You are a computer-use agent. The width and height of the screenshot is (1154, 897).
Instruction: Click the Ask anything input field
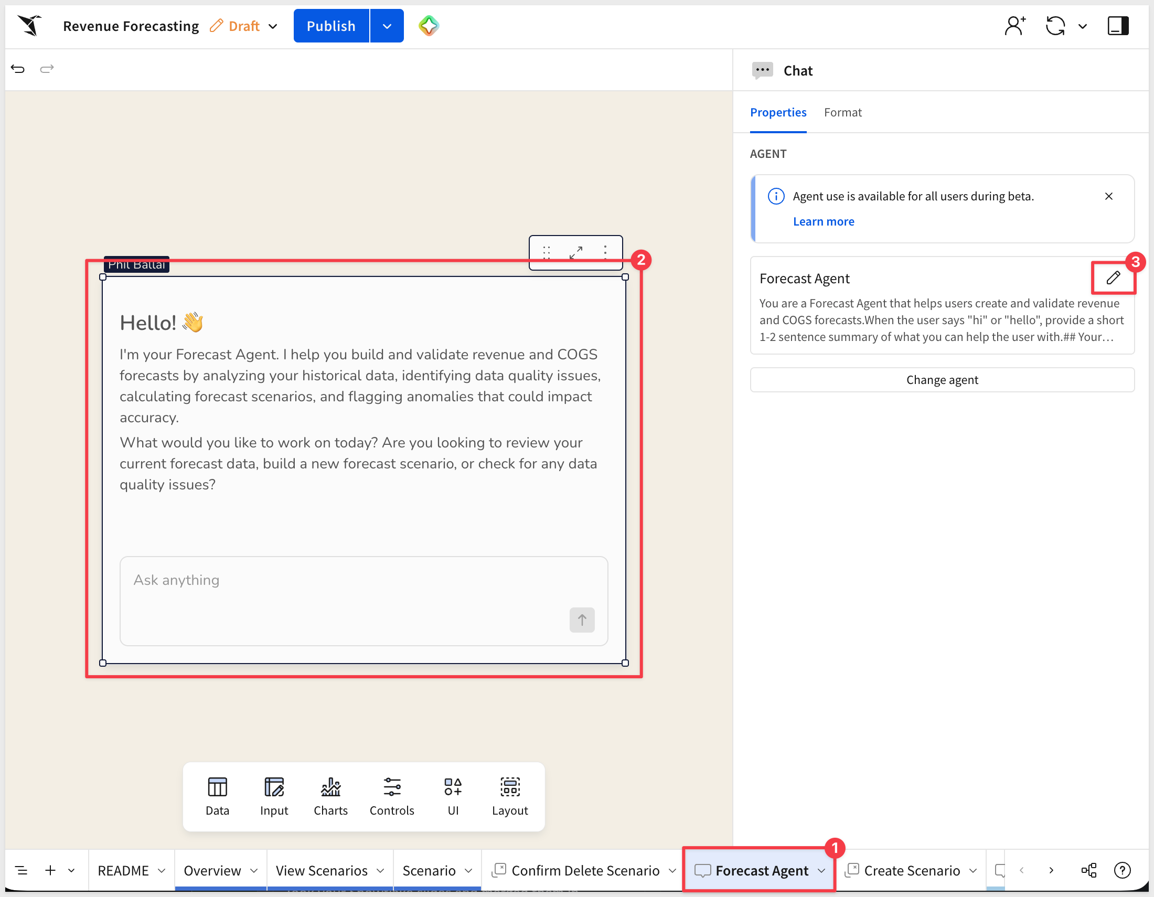pos(364,601)
